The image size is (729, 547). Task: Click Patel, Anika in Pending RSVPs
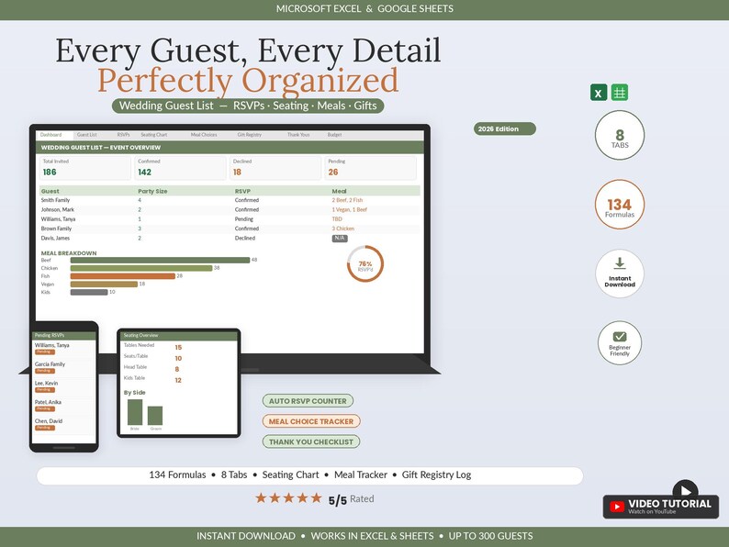[x=48, y=402]
